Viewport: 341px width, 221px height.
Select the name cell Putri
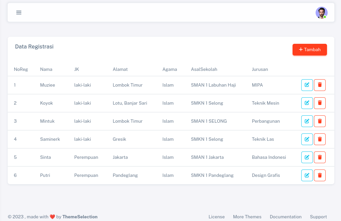tap(45, 176)
